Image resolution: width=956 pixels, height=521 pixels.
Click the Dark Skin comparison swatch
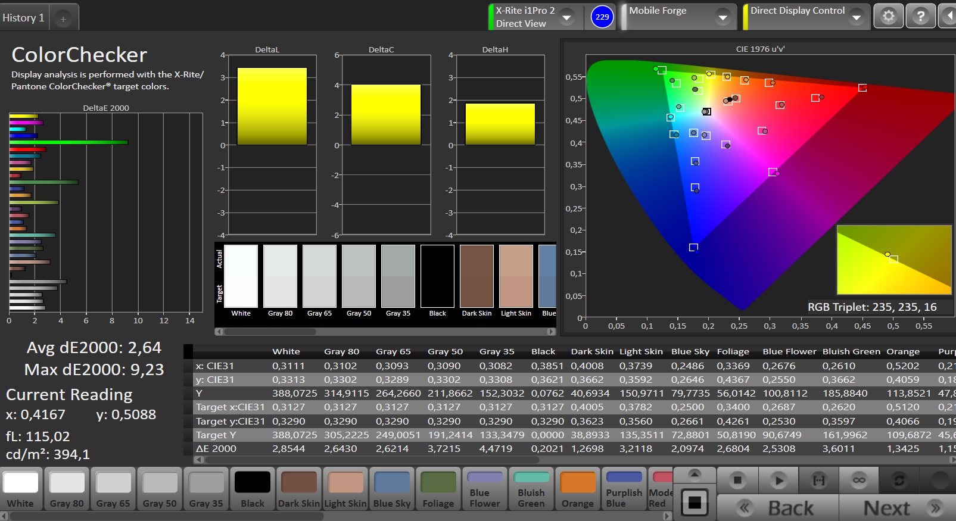477,276
